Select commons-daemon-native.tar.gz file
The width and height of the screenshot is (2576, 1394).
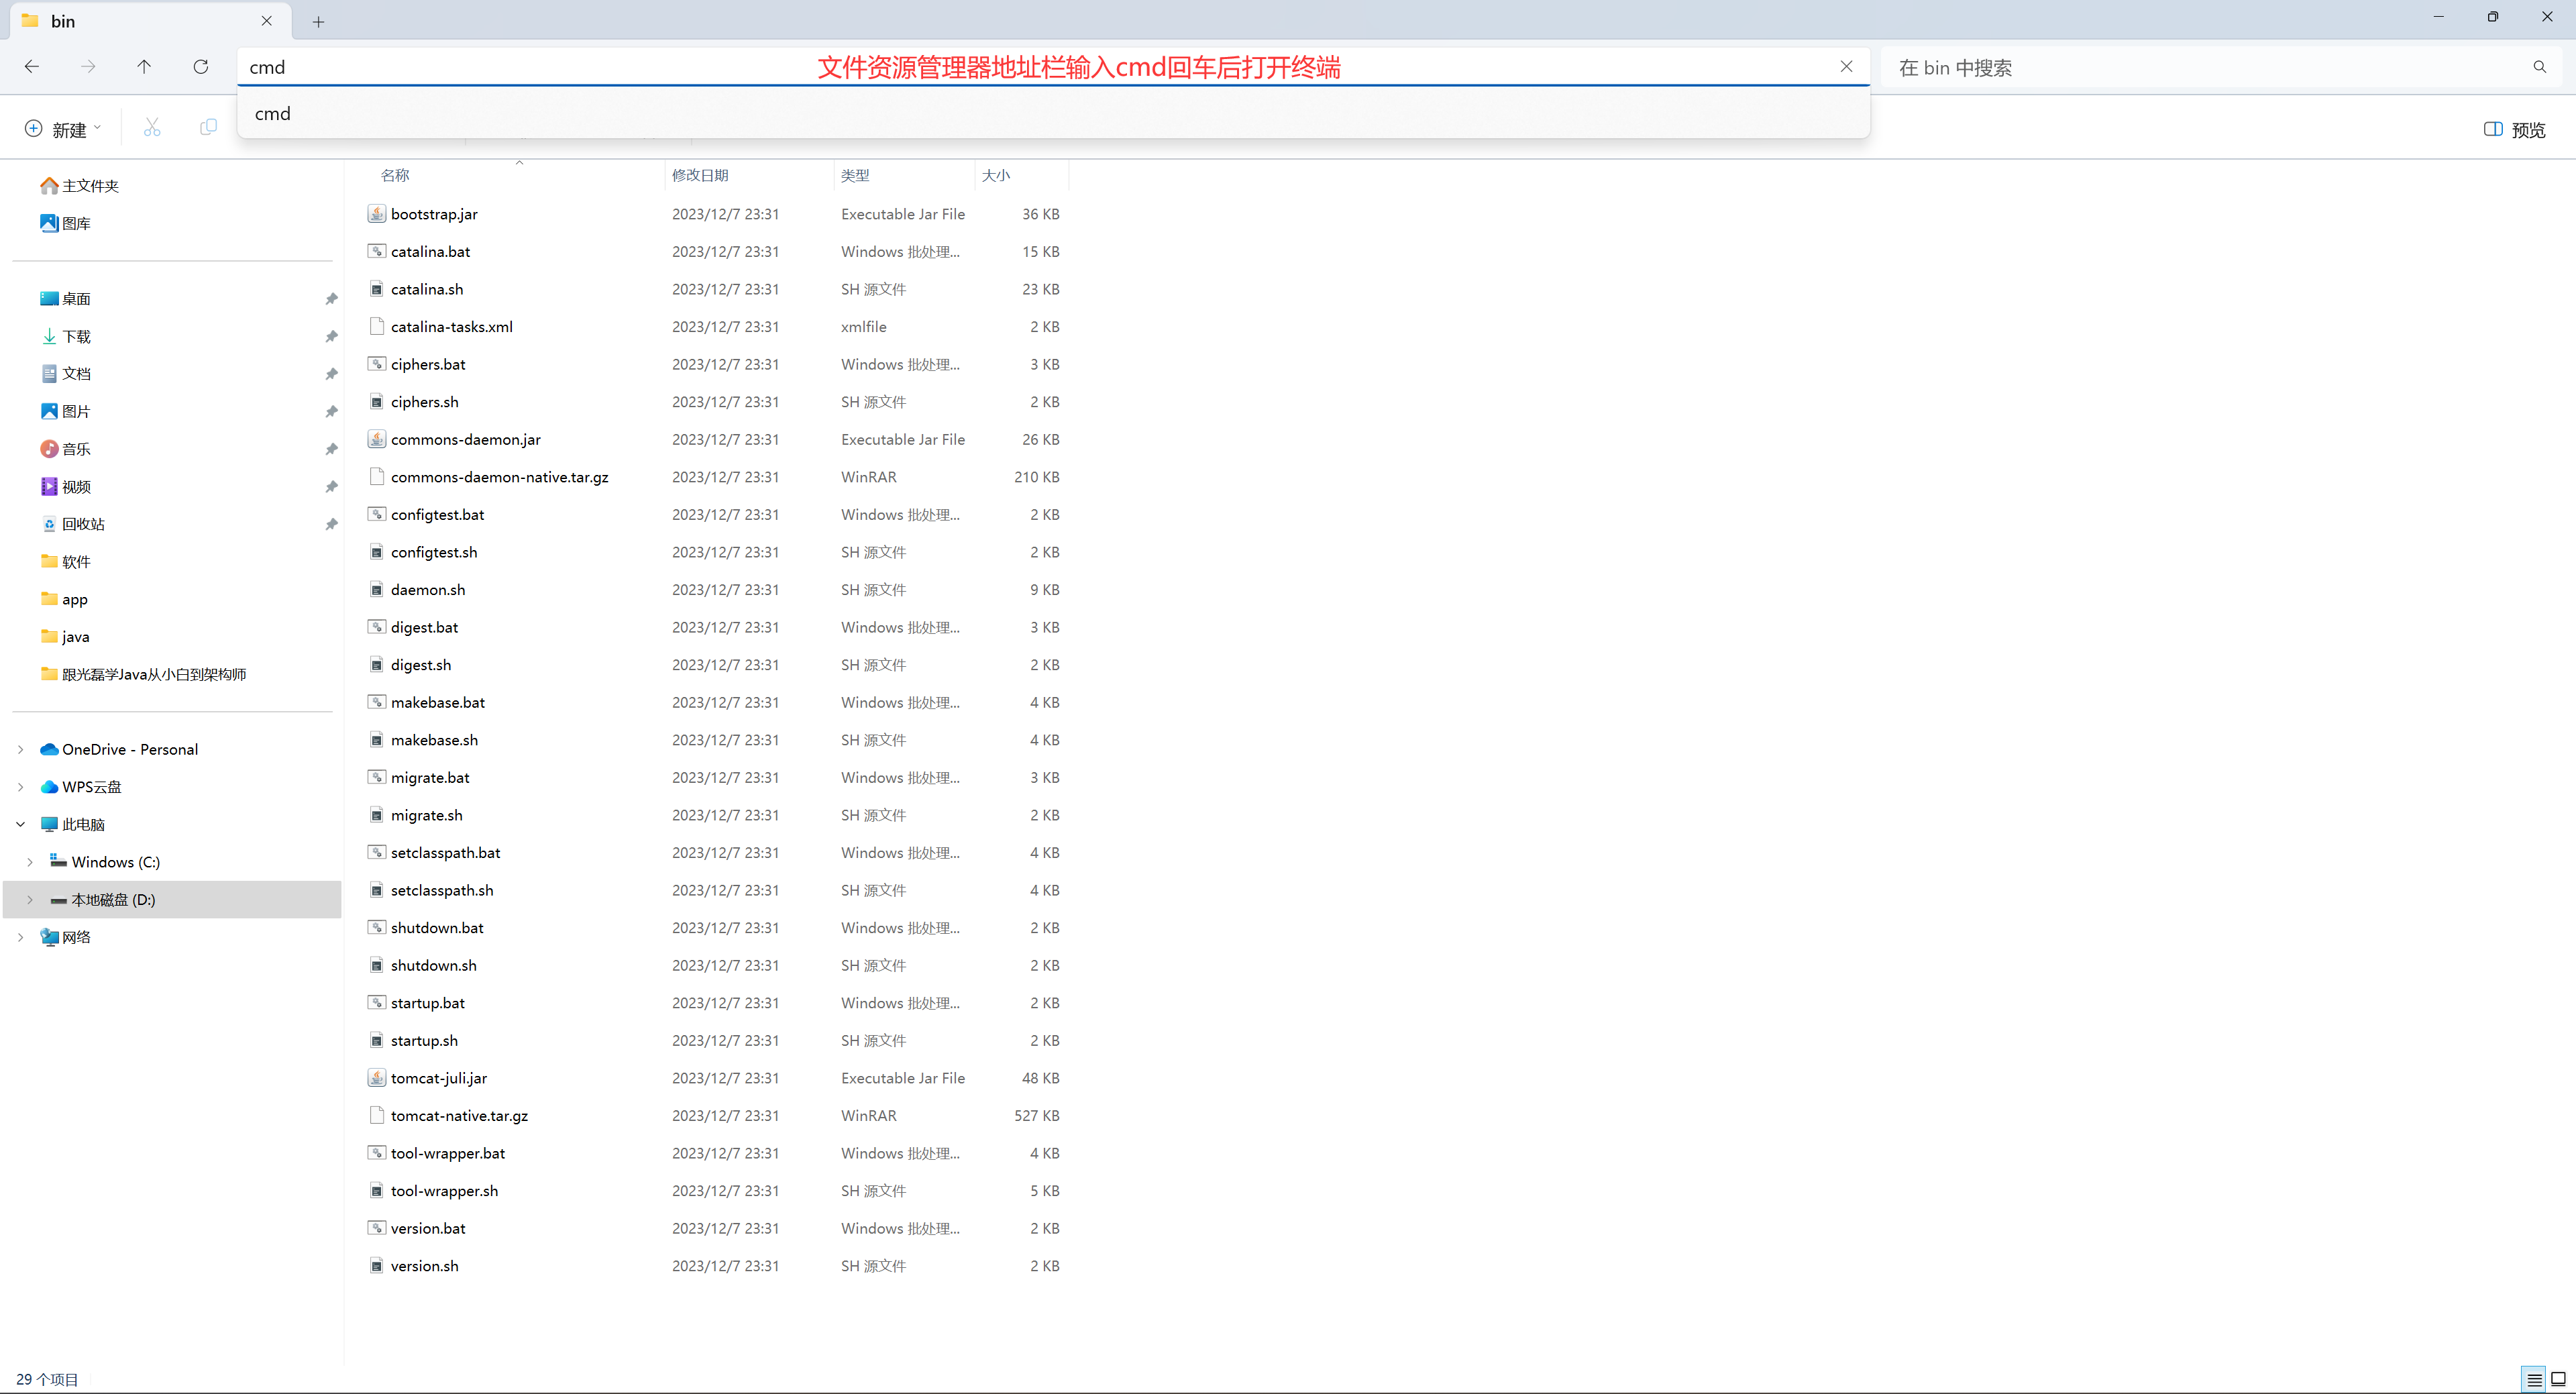click(x=499, y=477)
